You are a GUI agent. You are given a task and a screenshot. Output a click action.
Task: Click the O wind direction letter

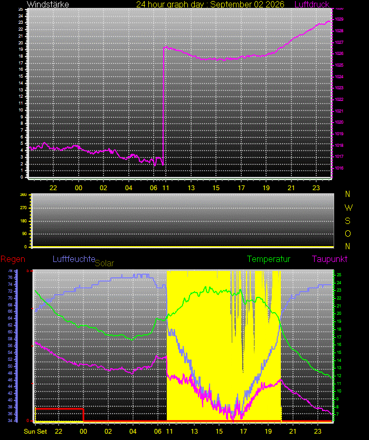[348, 233]
